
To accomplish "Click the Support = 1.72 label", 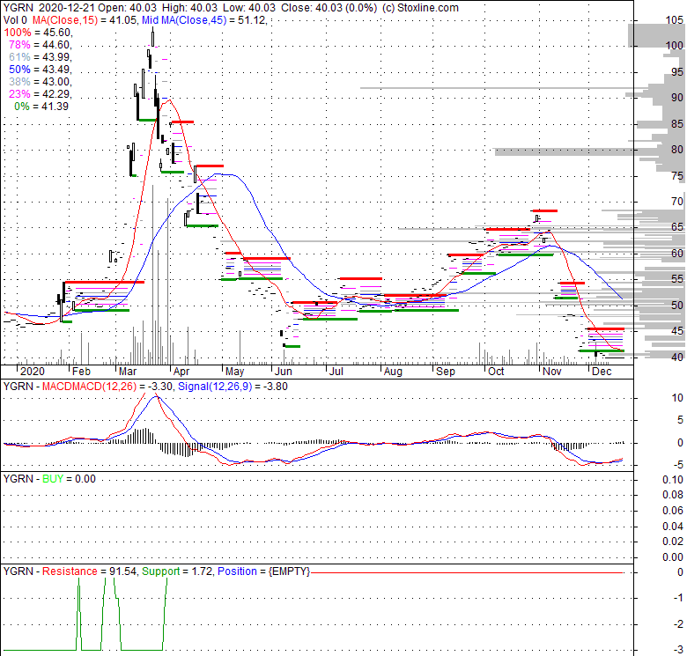I will click(176, 571).
